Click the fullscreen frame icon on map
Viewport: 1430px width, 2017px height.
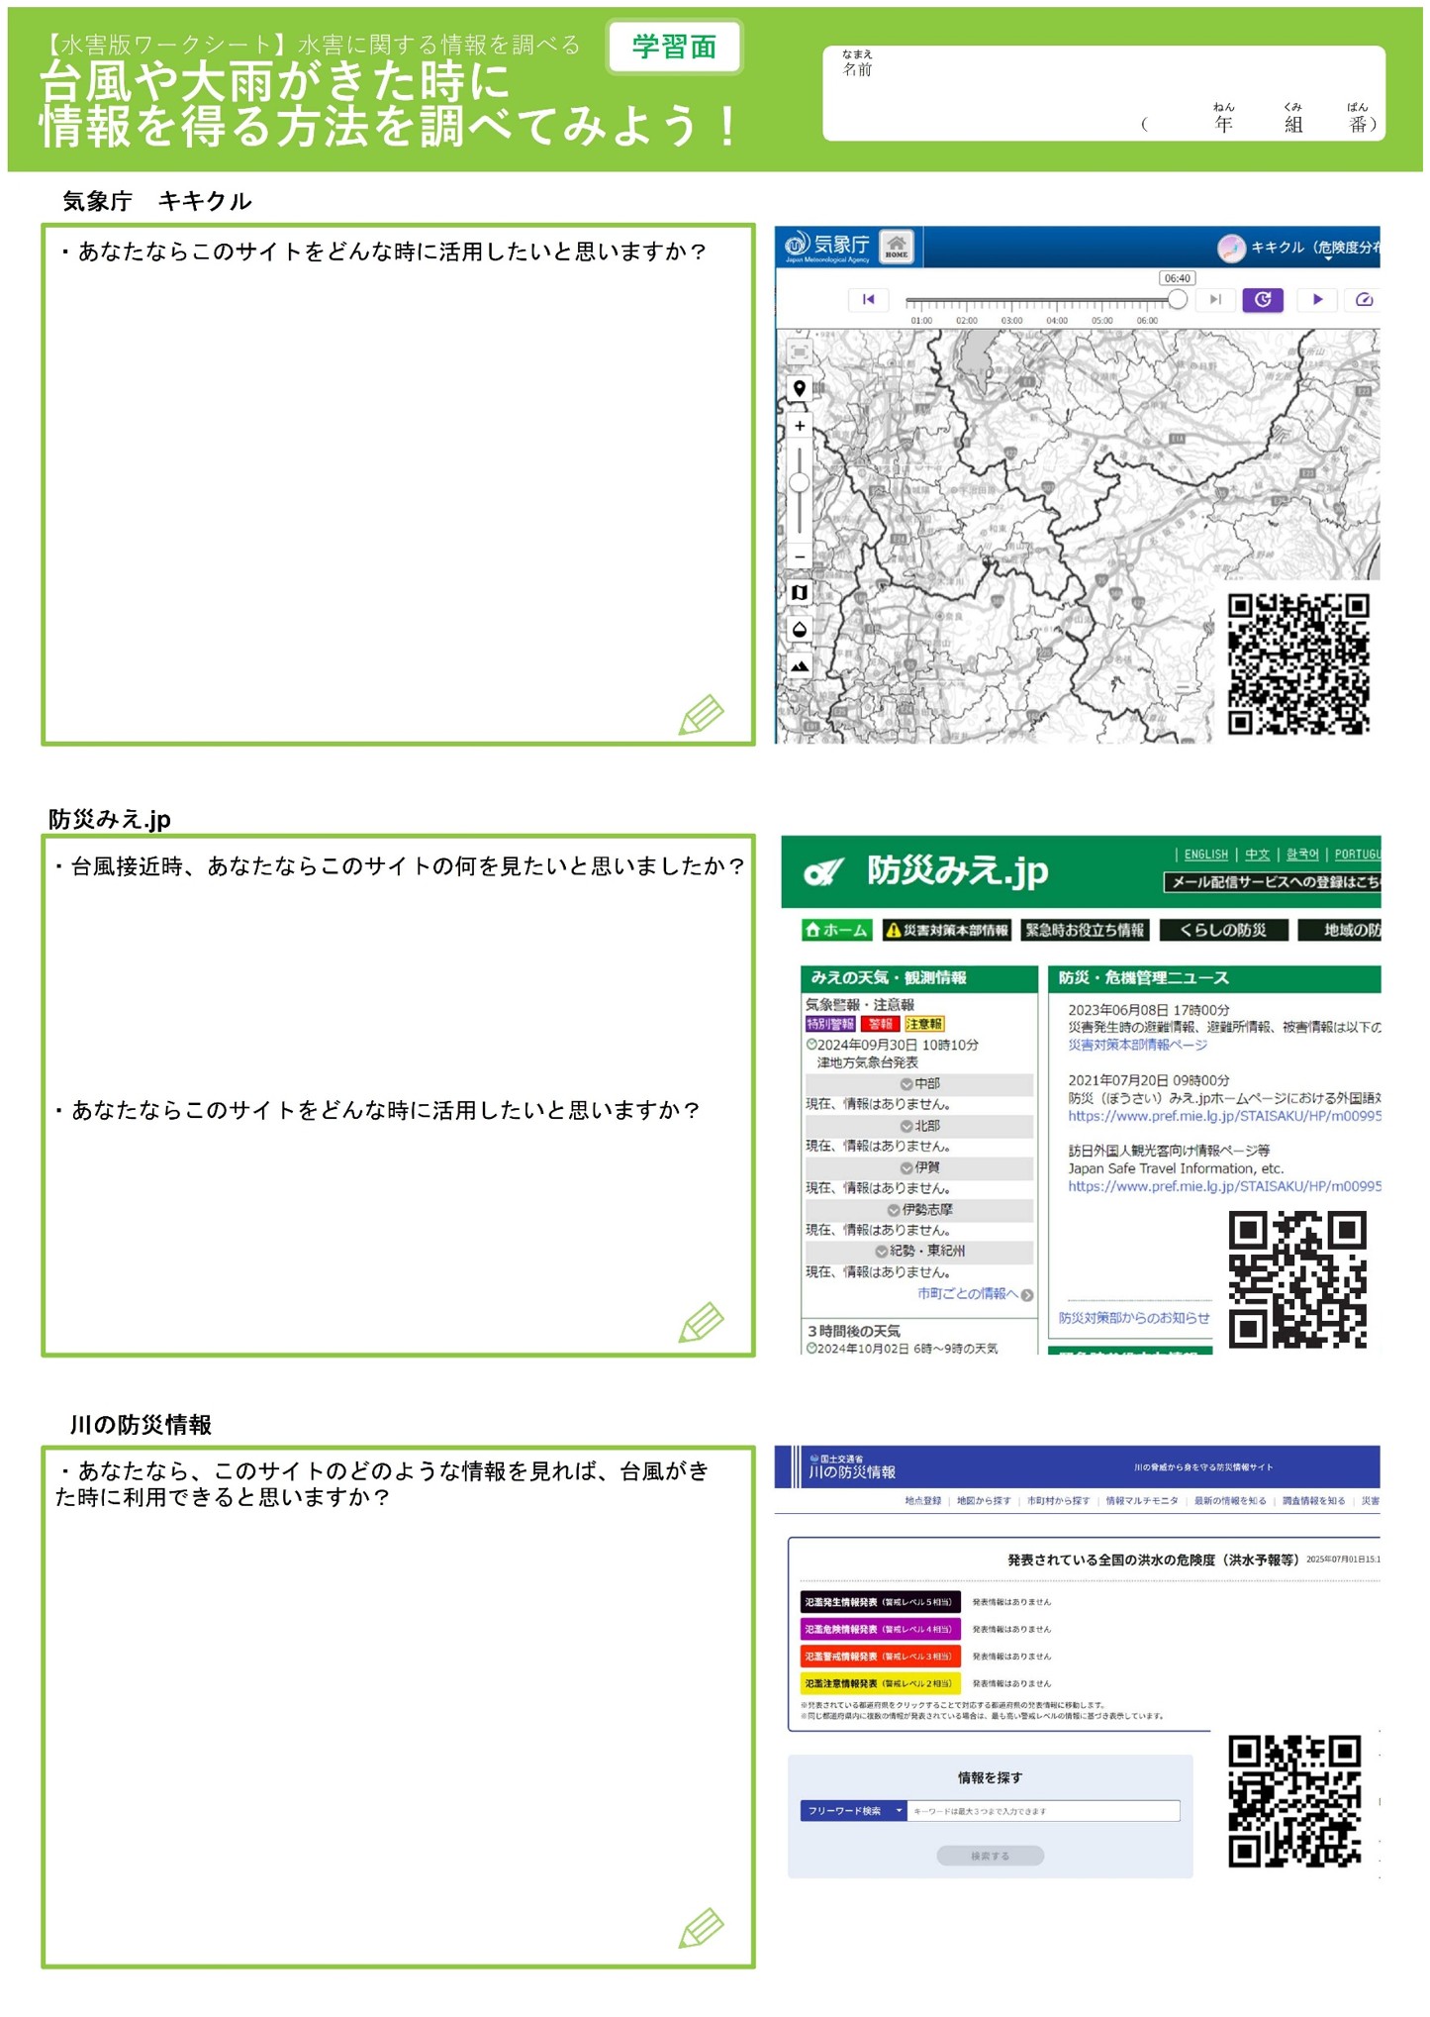(x=800, y=352)
